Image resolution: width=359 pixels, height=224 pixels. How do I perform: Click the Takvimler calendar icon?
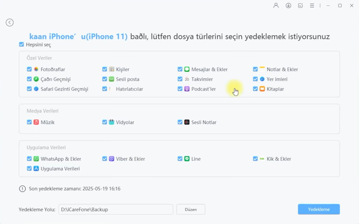[x=187, y=79]
